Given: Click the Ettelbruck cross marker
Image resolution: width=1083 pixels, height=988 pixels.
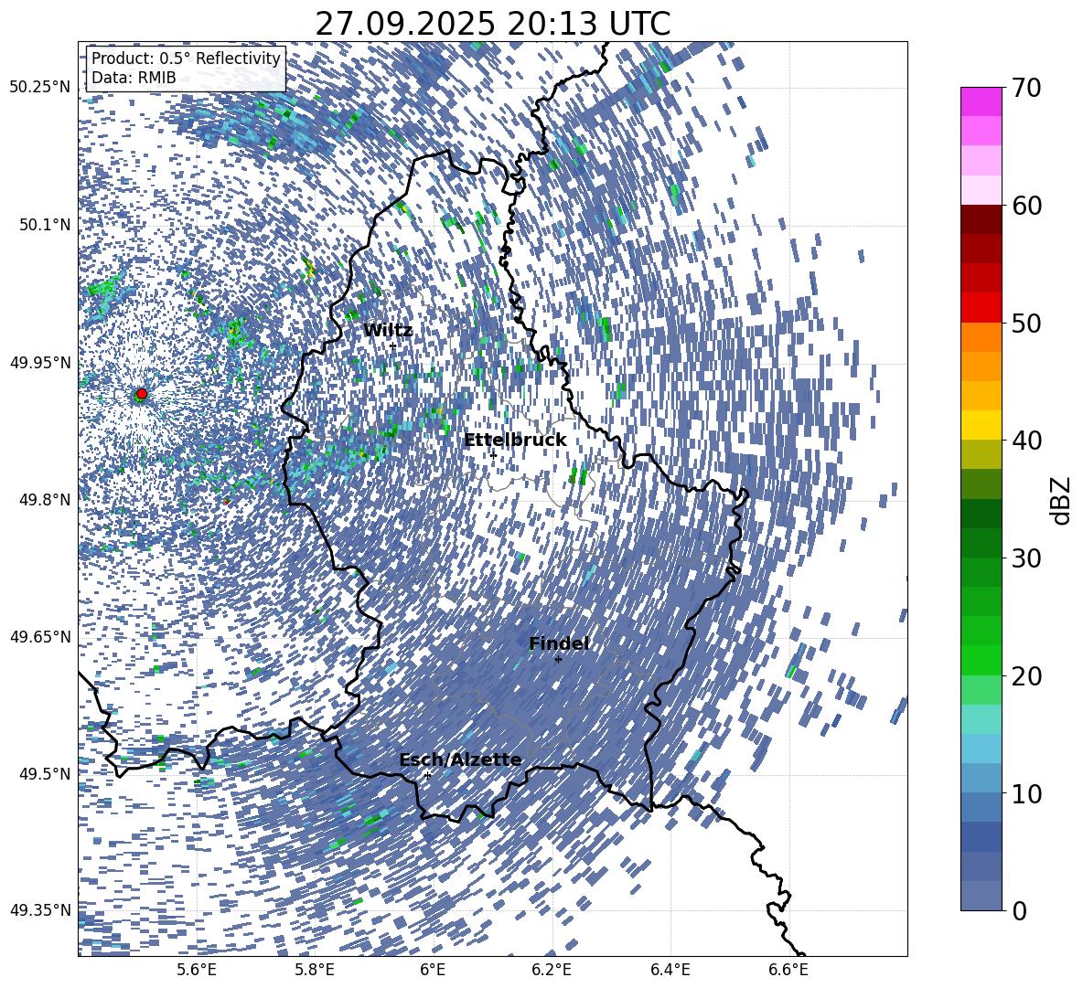Looking at the screenshot, I should [493, 454].
